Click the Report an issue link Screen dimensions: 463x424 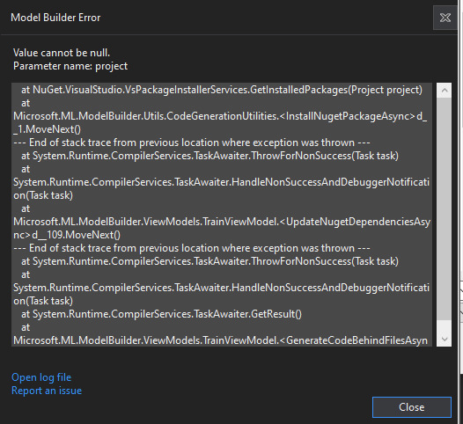47,391
